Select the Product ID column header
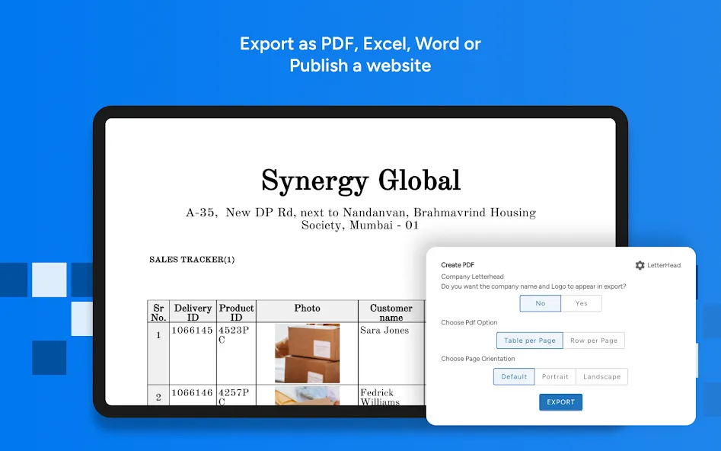Image resolution: width=721 pixels, height=451 pixels. (x=236, y=312)
